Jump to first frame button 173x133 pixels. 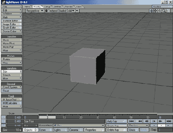(131, 121)
